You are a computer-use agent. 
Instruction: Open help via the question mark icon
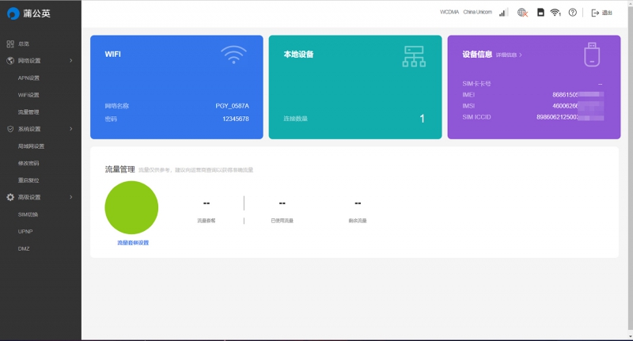(573, 13)
